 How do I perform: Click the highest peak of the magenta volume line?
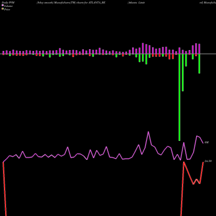click(148, 132)
